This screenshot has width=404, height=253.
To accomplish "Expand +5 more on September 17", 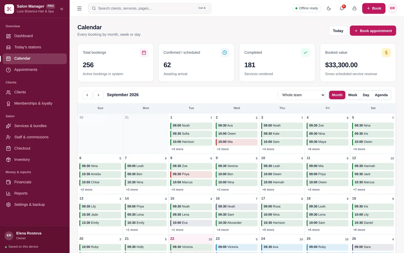I will tap(268, 230).
